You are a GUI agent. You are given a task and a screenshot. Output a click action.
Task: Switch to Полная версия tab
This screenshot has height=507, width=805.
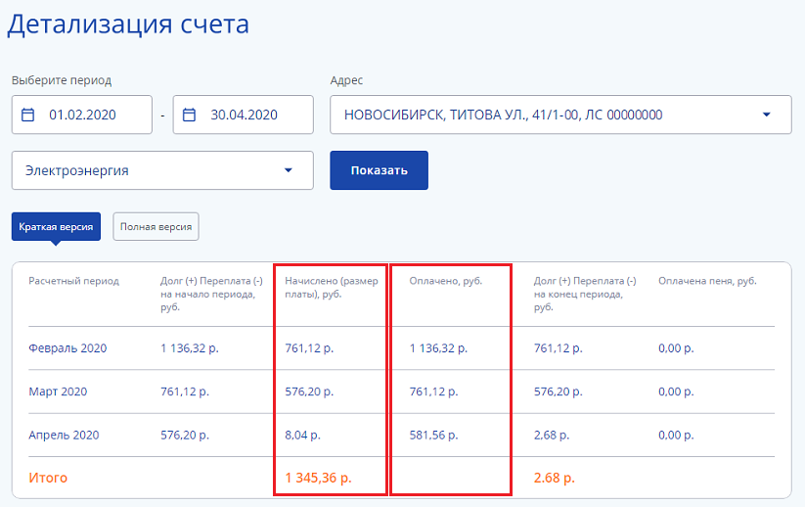(157, 227)
